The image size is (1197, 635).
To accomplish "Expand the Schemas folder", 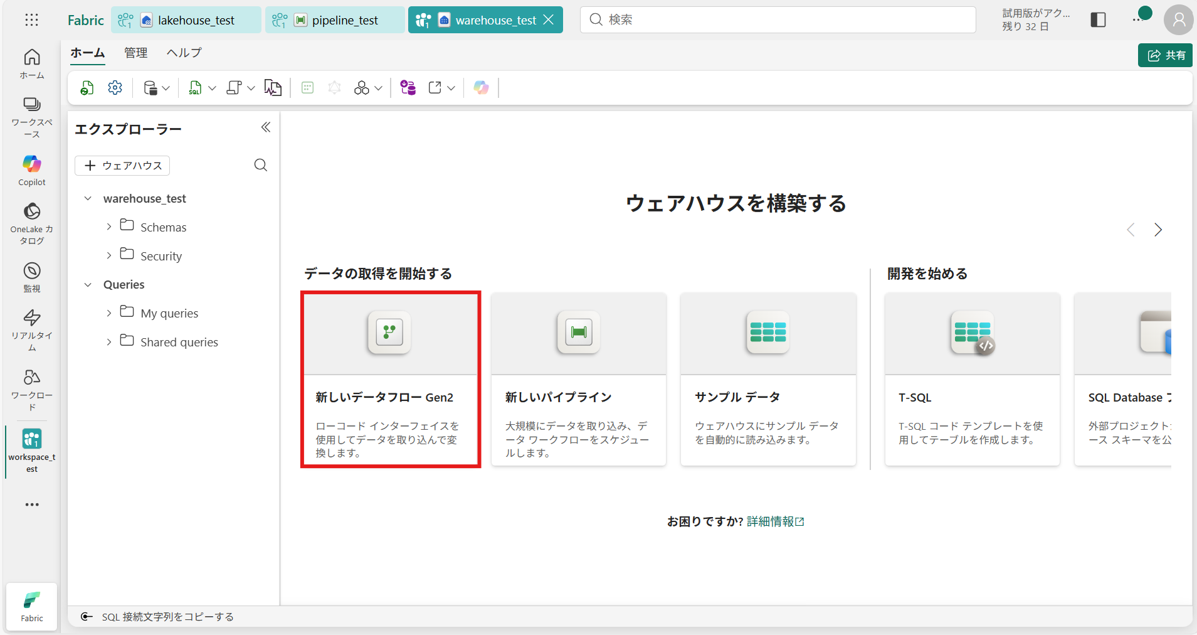I will [x=109, y=227].
